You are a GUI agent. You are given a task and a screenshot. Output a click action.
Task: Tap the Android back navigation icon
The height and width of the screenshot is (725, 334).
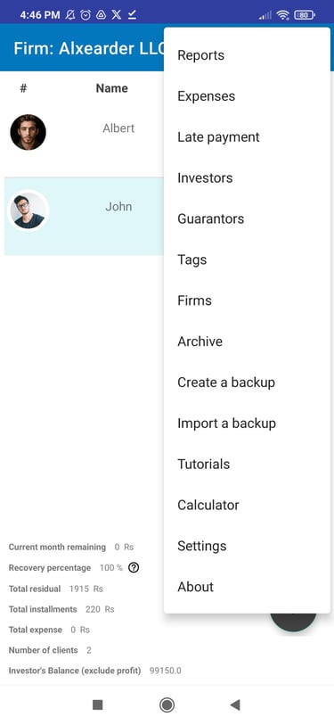pos(235,704)
